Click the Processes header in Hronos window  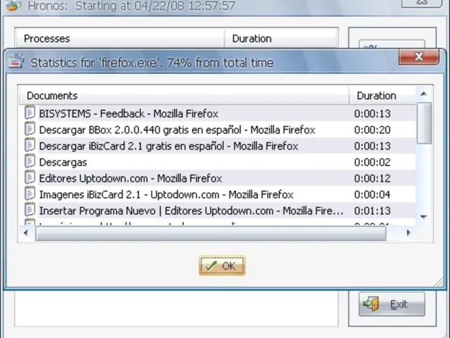pyautogui.click(x=120, y=38)
